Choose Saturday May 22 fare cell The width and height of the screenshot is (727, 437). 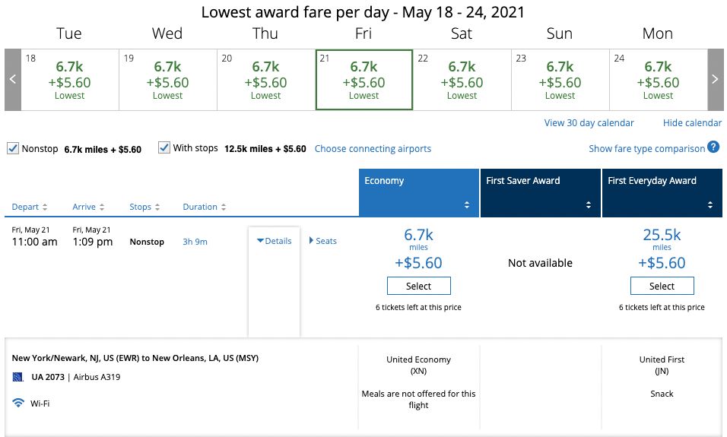click(462, 80)
